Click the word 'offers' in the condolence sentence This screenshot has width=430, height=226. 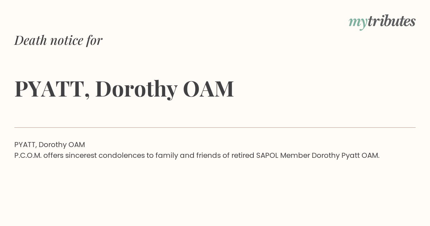point(53,155)
